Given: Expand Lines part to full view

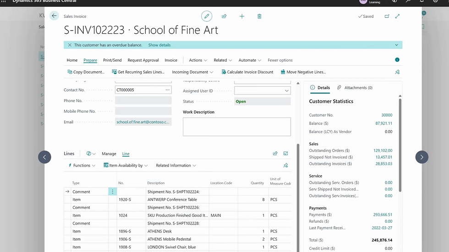Looking at the screenshot, I should click(285, 153).
